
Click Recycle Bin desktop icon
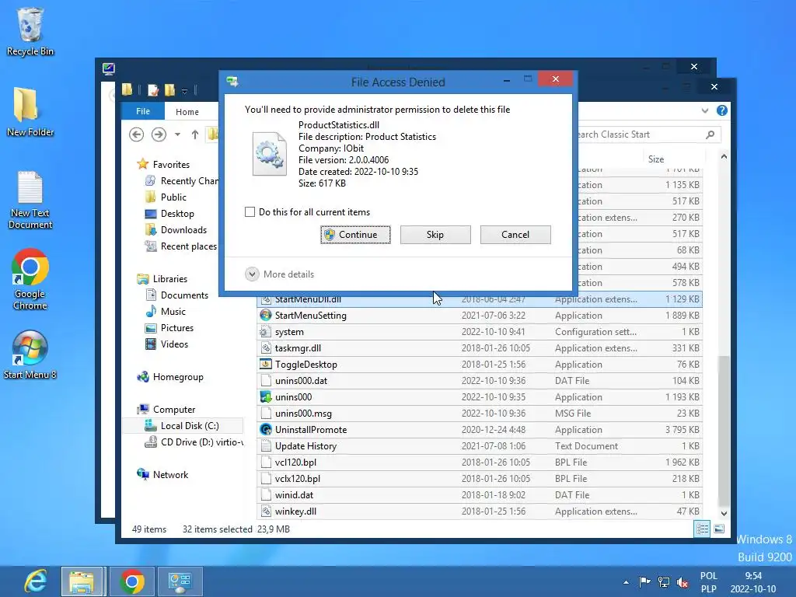(x=30, y=31)
